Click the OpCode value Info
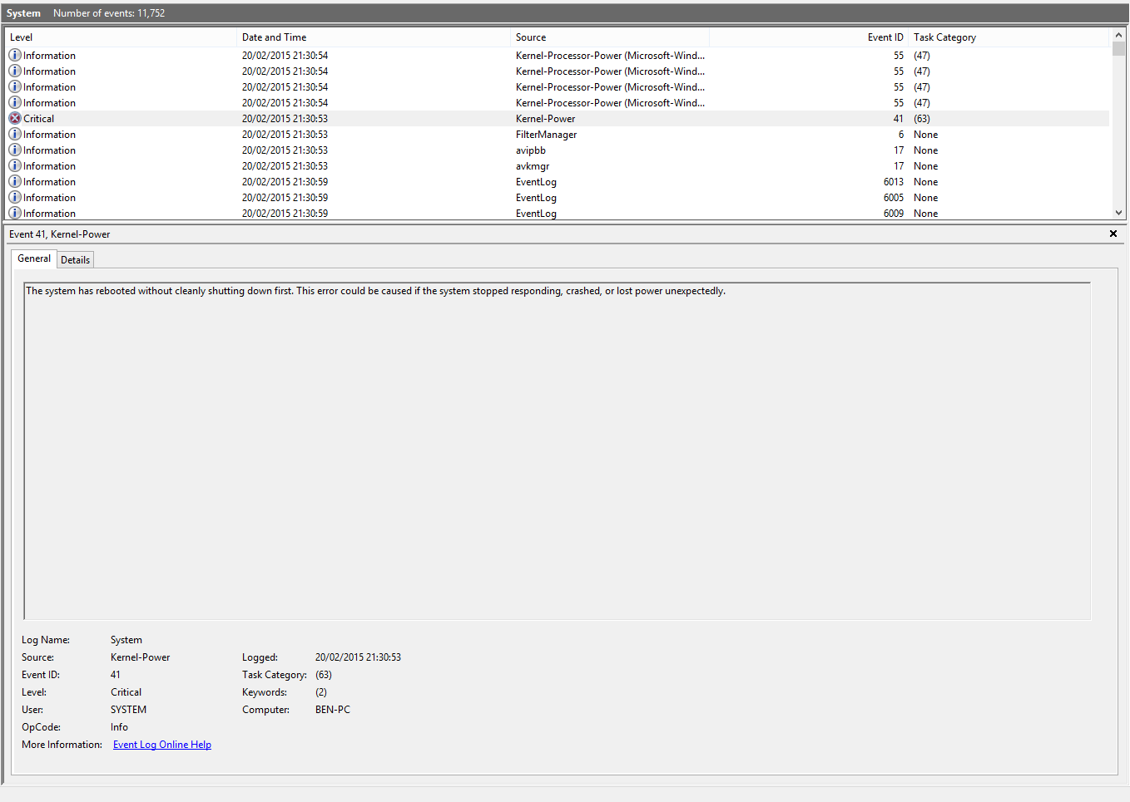Image resolution: width=1130 pixels, height=802 pixels. (119, 727)
